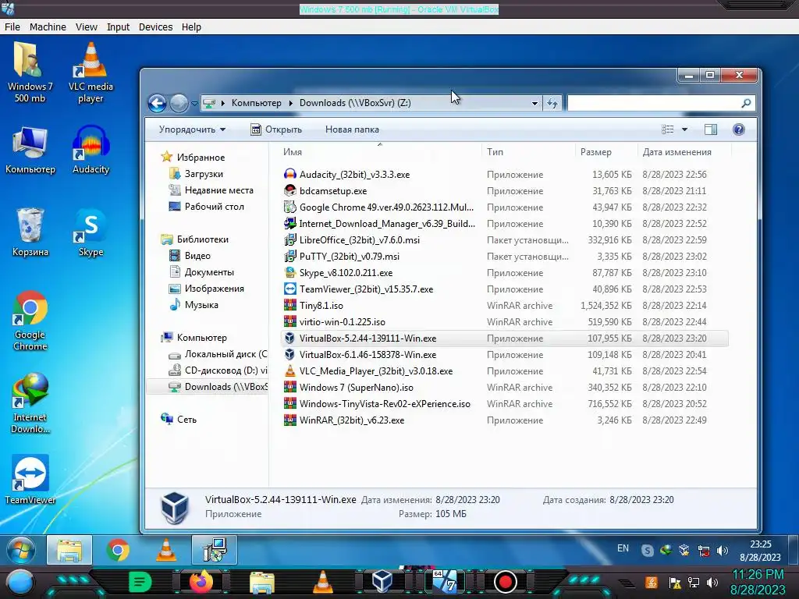
Task: Open the Упорядочить menu dropdown
Action: click(192, 129)
